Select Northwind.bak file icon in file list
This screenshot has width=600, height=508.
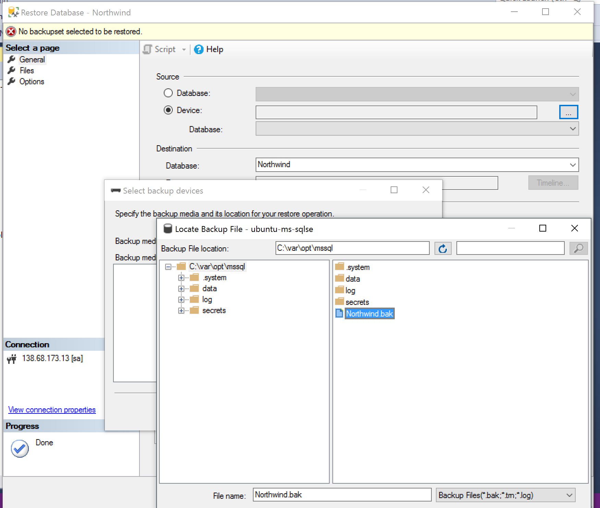[x=339, y=313]
